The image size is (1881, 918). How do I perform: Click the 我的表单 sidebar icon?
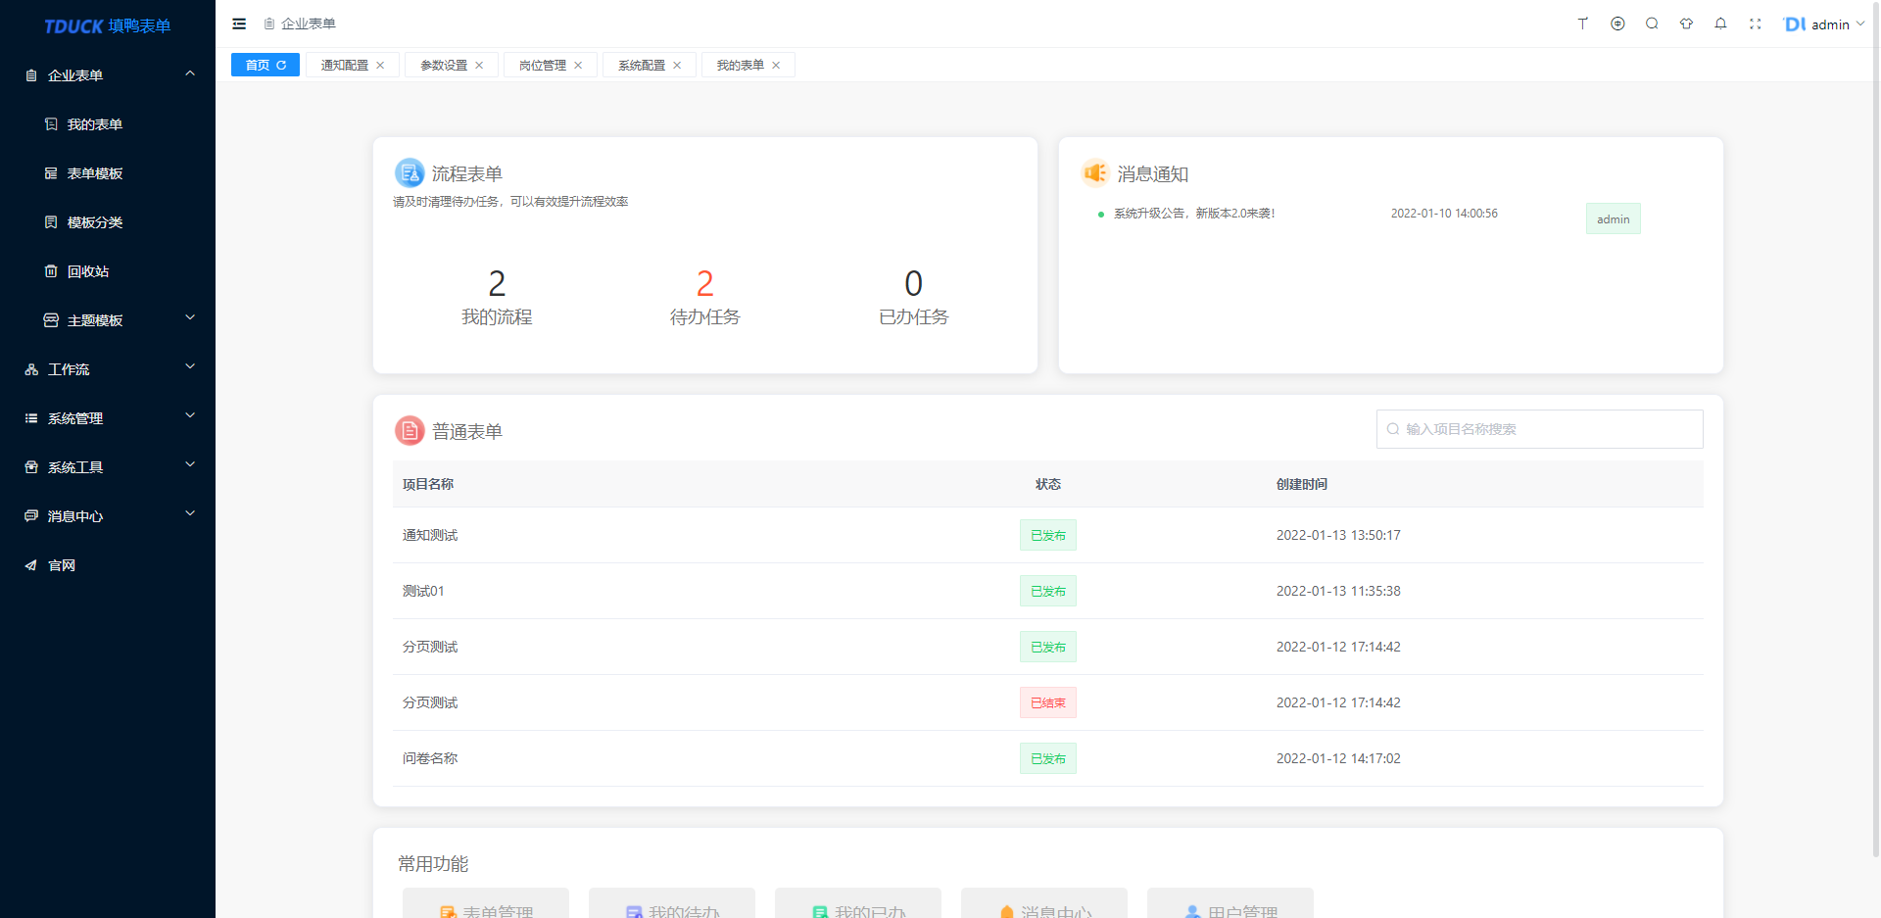(51, 123)
